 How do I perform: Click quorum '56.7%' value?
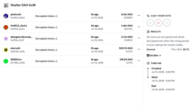click(186, 49)
